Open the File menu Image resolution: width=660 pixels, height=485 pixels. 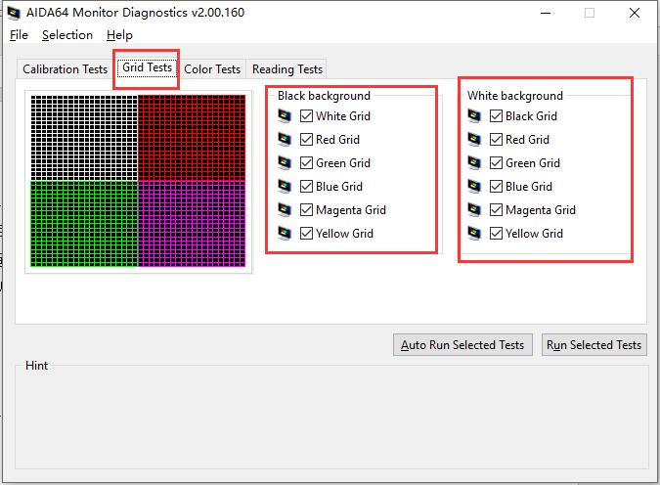(20, 35)
